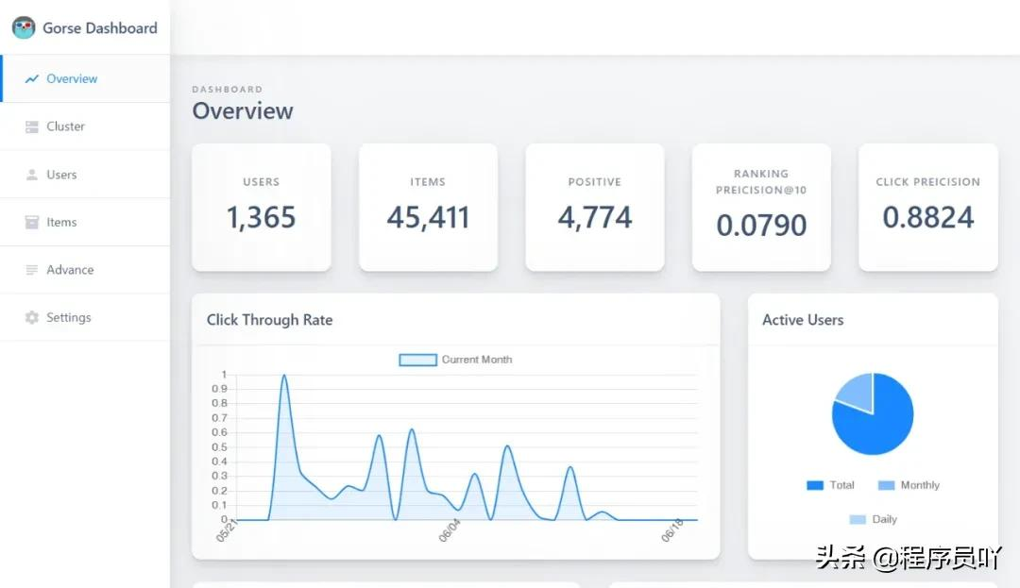The width and height of the screenshot is (1020, 588).
Task: Click the 06/18 x-axis date label
Action: (672, 530)
